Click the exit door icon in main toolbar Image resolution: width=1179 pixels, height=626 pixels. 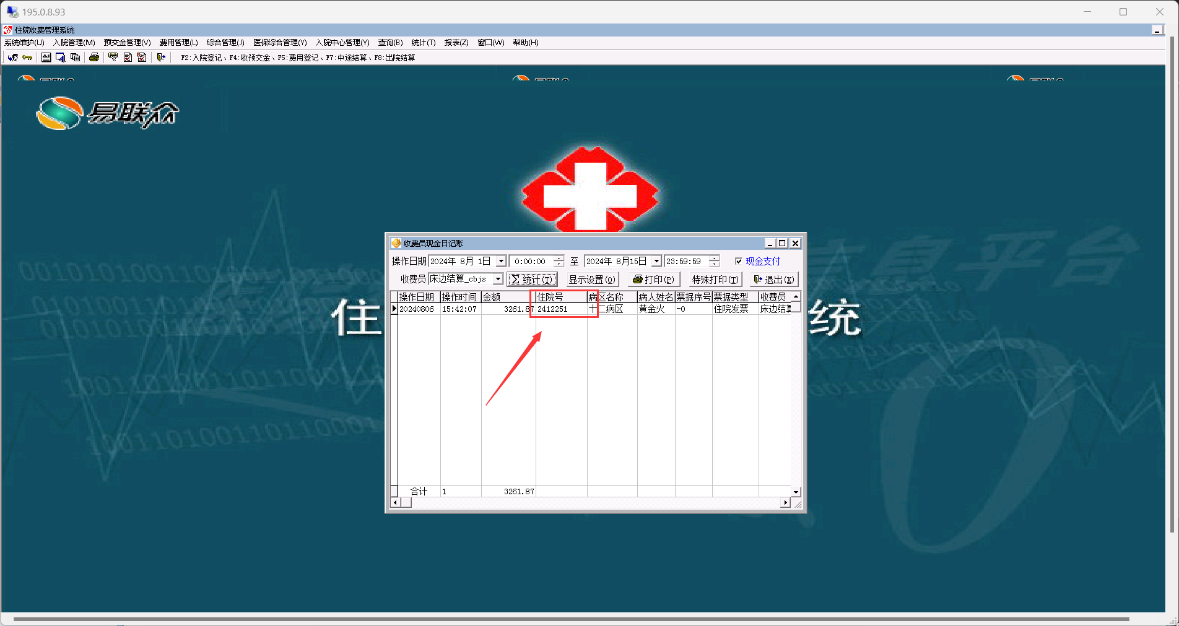[161, 58]
